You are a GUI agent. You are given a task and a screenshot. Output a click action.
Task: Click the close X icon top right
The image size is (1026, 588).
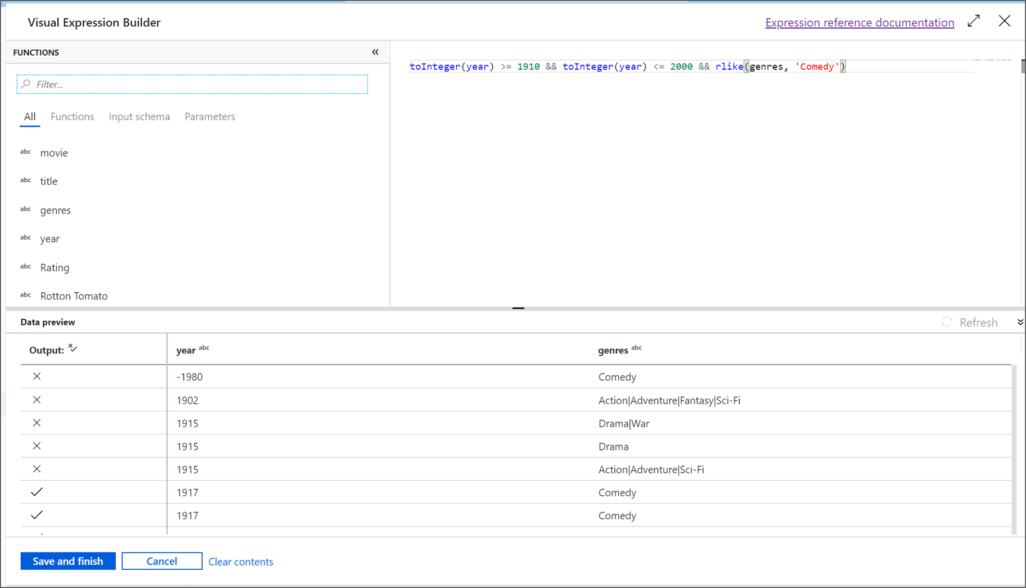point(1005,21)
